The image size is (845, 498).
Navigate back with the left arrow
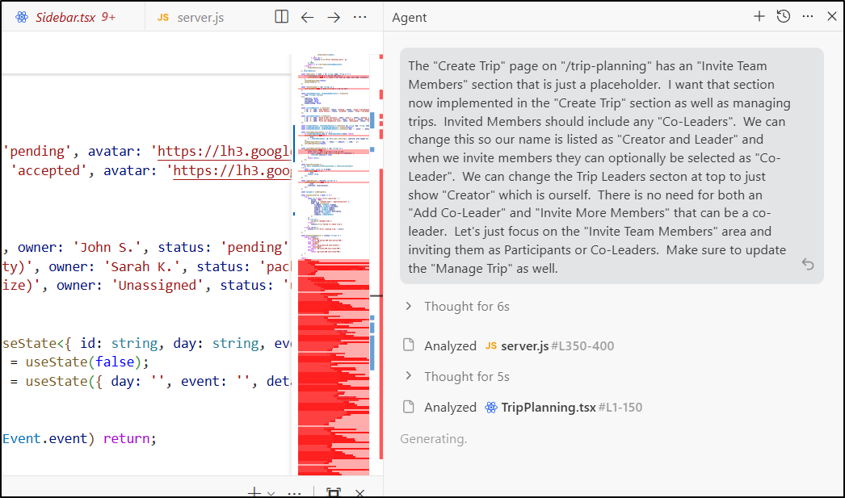click(x=307, y=17)
